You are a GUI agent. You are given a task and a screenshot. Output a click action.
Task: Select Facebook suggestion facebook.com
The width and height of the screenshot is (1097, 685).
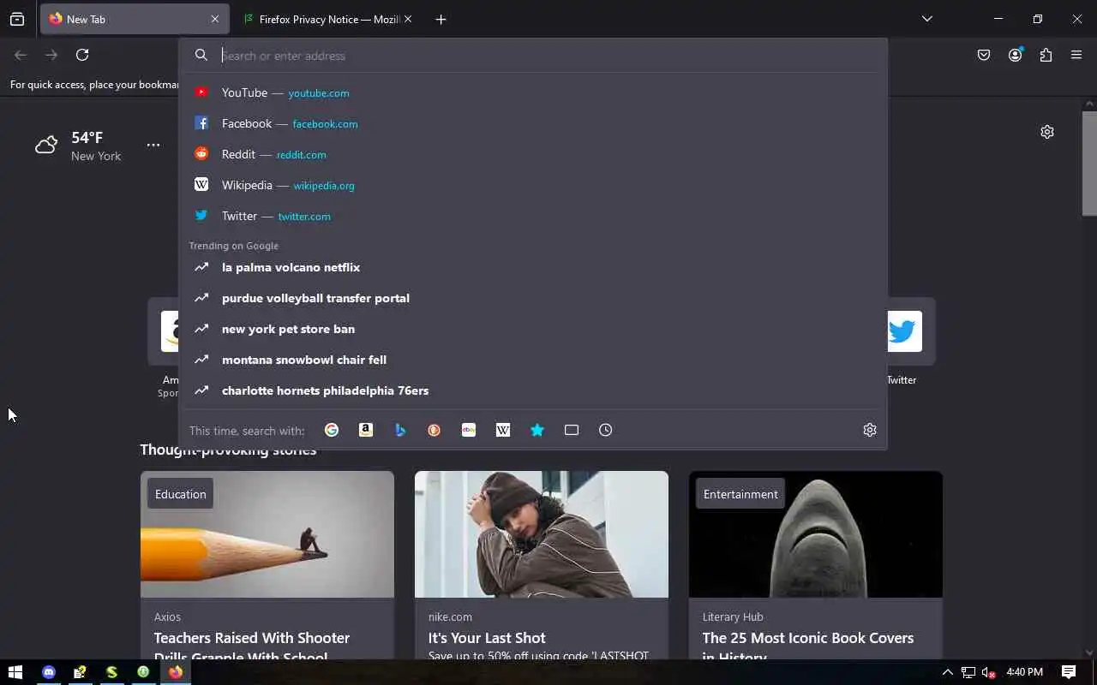click(x=533, y=123)
